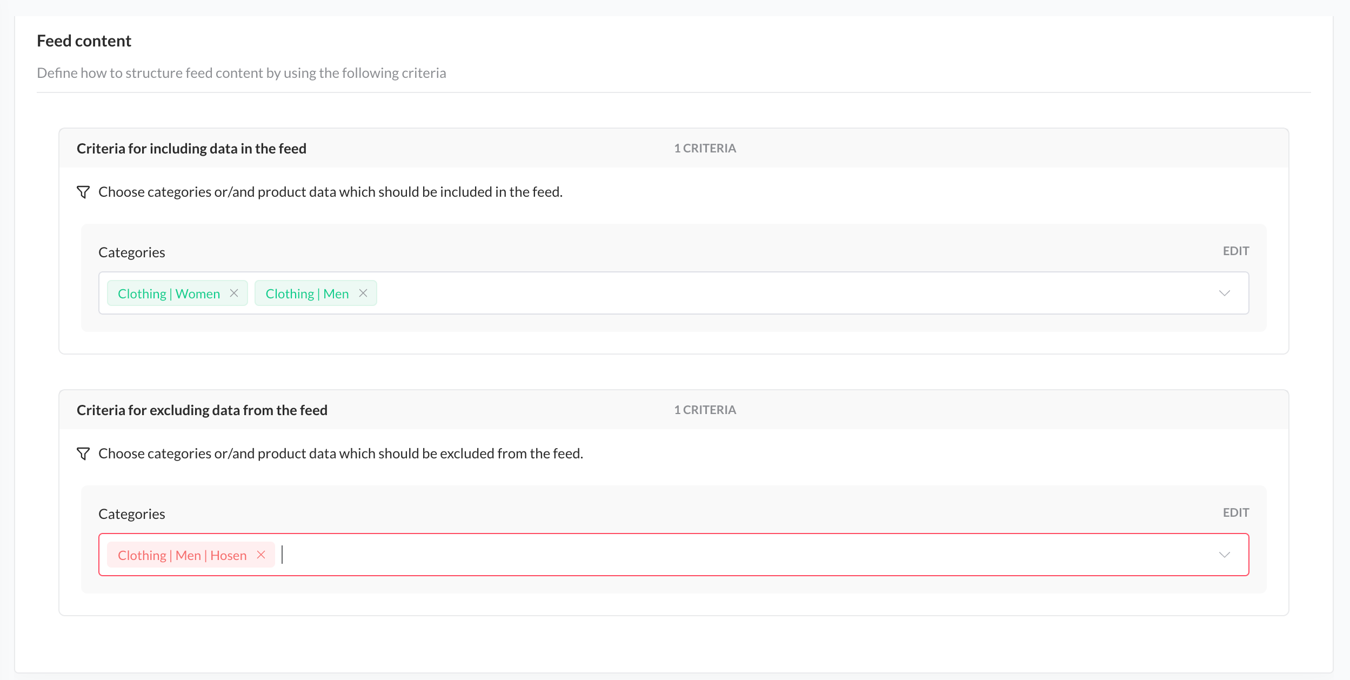The width and height of the screenshot is (1350, 680).
Task: Select the Clothing | Men tag label
Action: (307, 294)
